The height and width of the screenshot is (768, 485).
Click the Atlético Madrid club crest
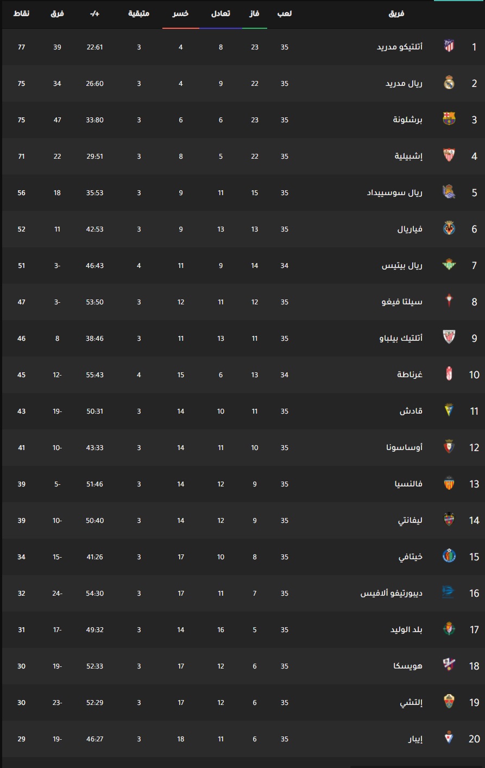(449, 46)
